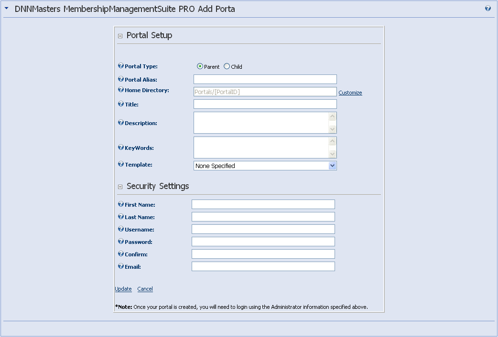Screen dimensions: 498x337
Task: Click the Update link
Action: coord(123,289)
